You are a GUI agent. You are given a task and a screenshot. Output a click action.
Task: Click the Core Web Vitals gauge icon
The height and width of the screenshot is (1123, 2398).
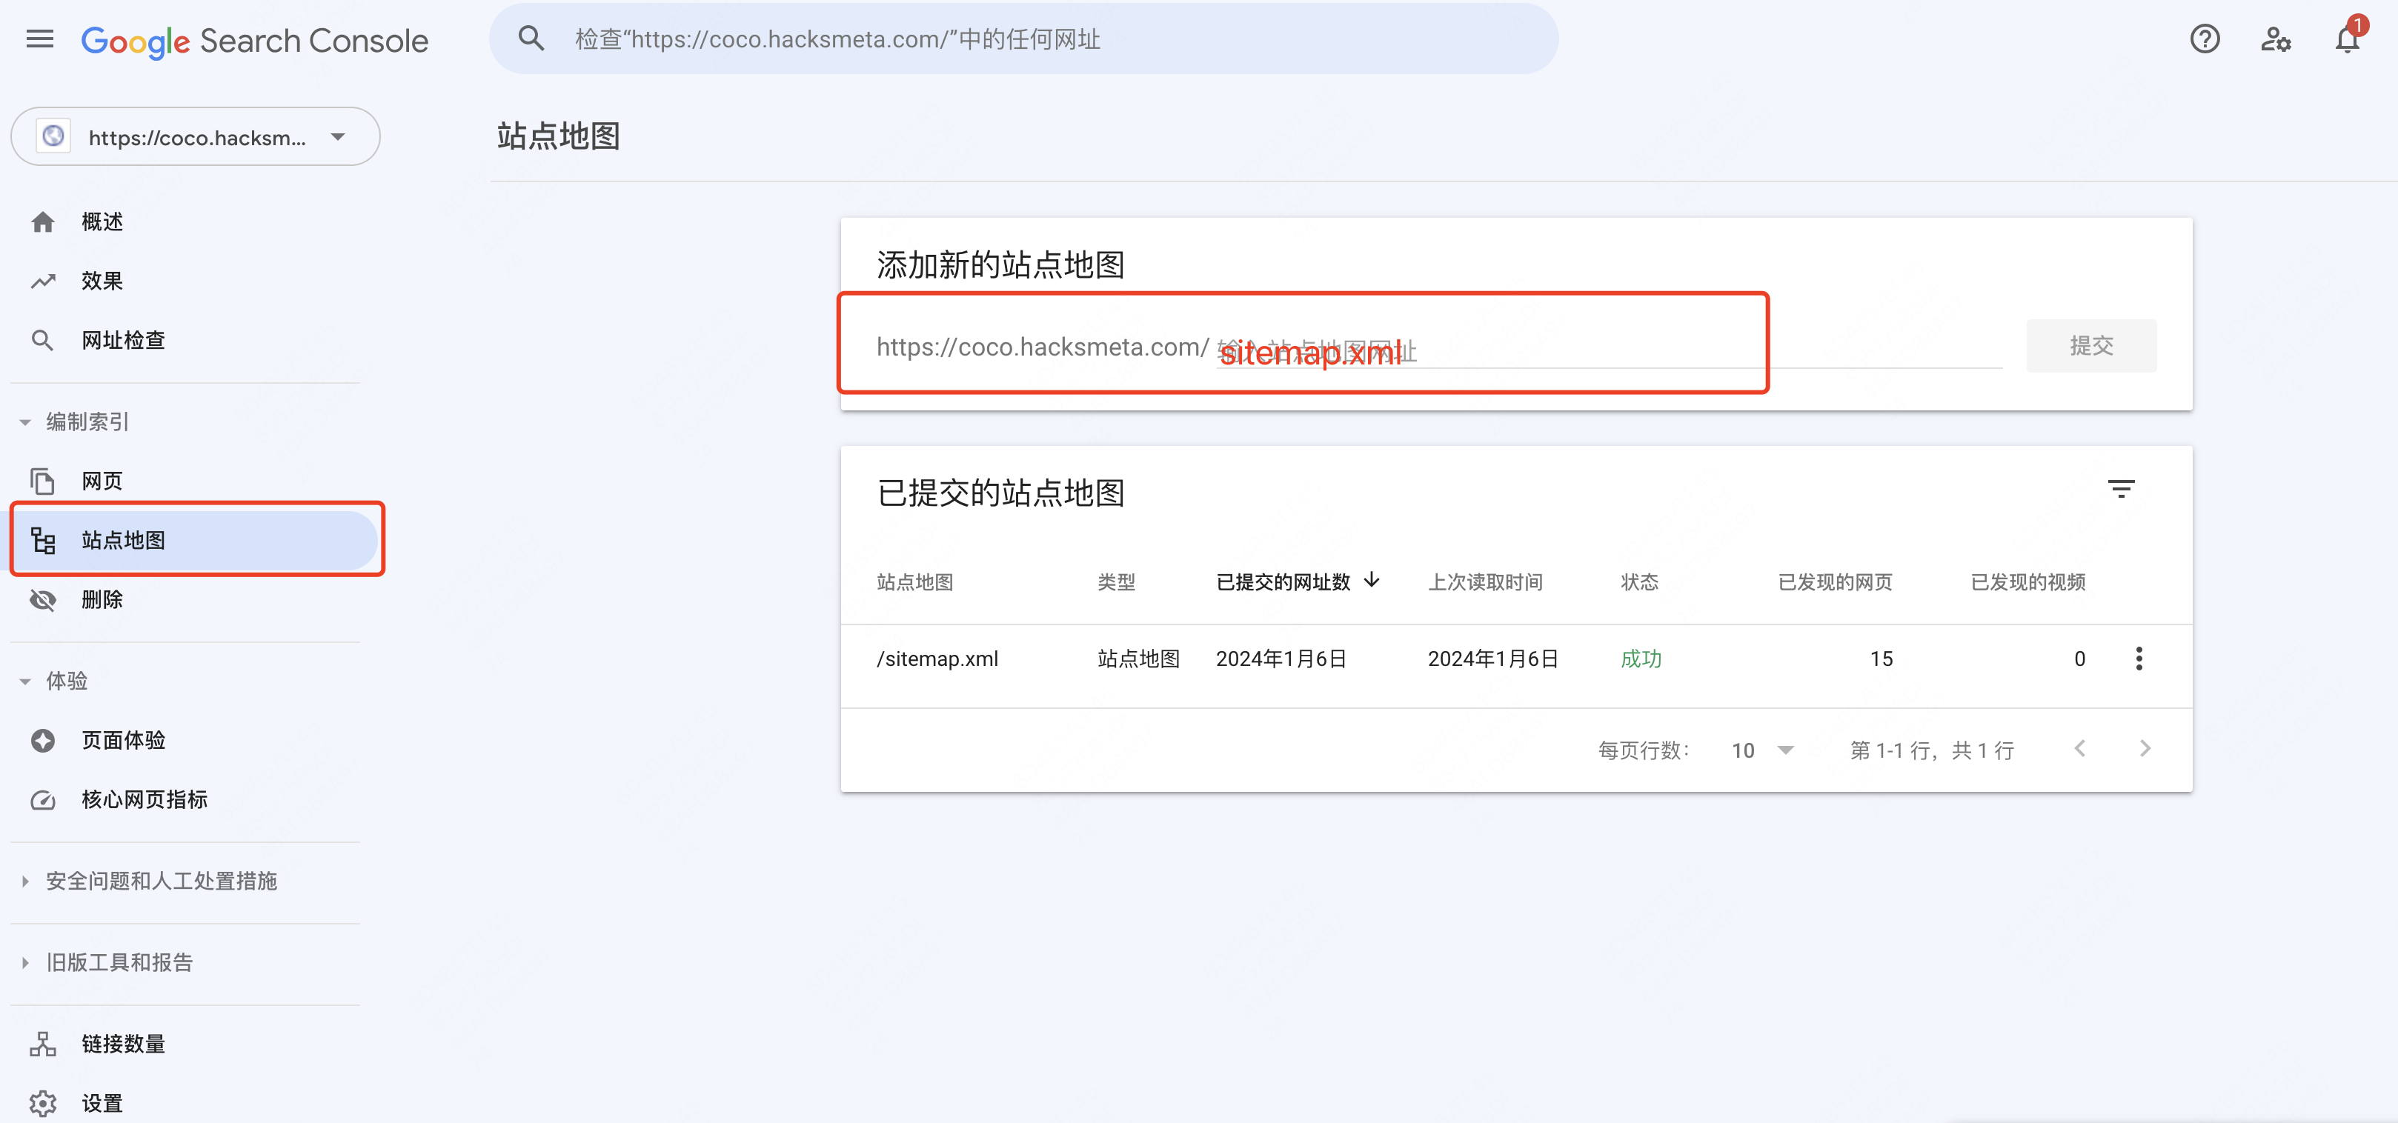(x=43, y=800)
